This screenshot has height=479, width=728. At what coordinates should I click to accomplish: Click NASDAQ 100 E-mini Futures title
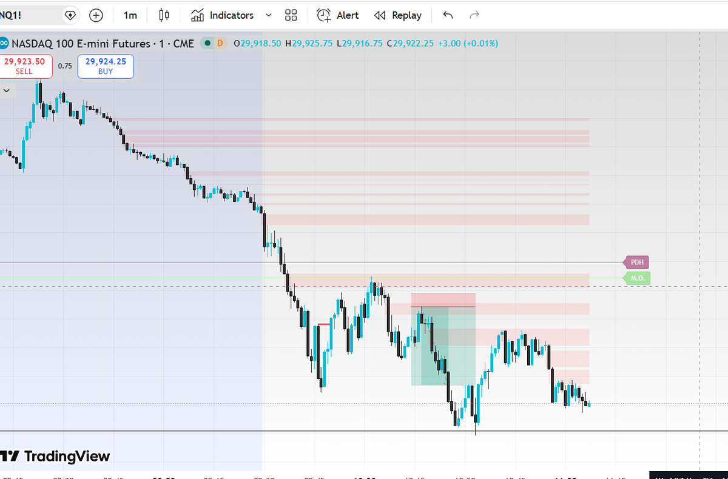point(81,44)
